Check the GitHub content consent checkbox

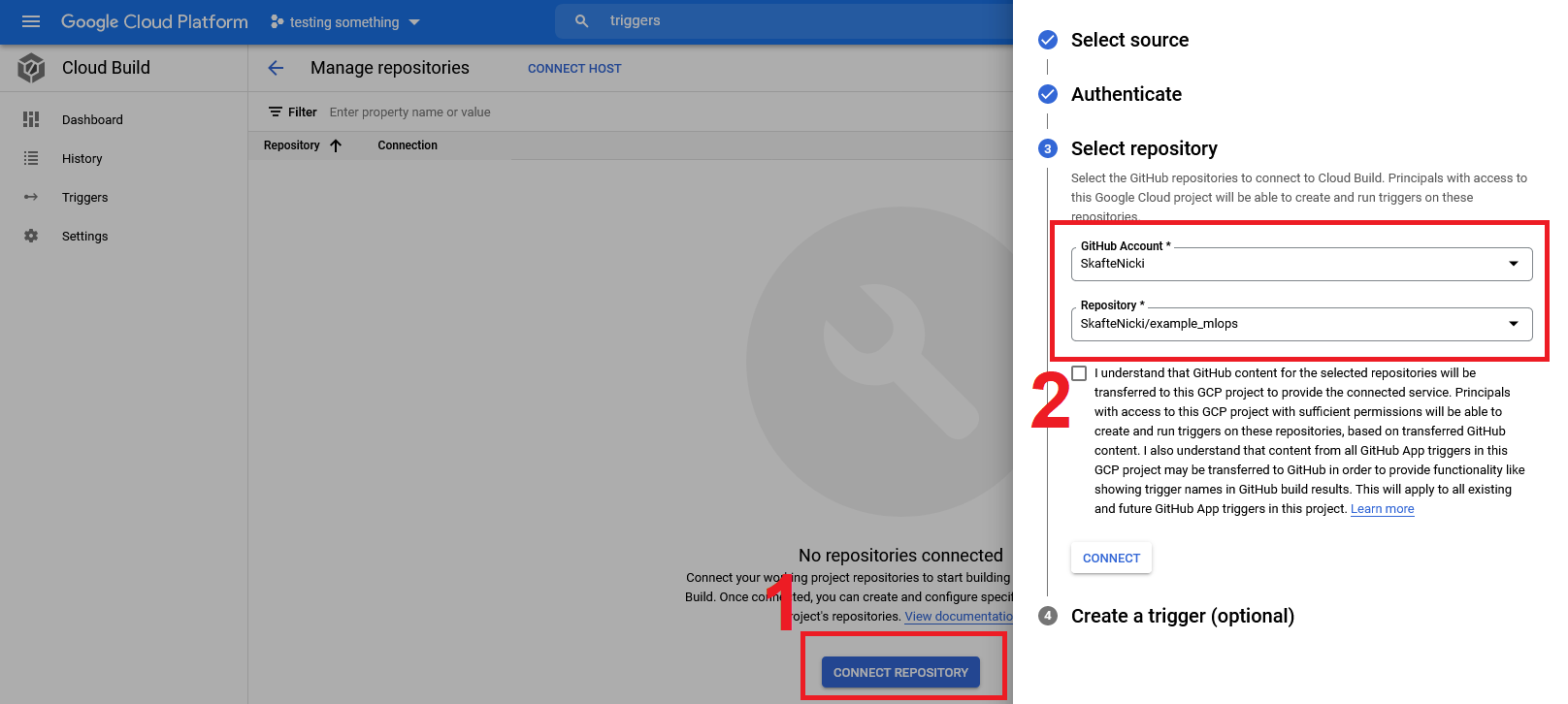(x=1079, y=373)
